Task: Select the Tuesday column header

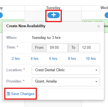Action: click(x=53, y=8)
